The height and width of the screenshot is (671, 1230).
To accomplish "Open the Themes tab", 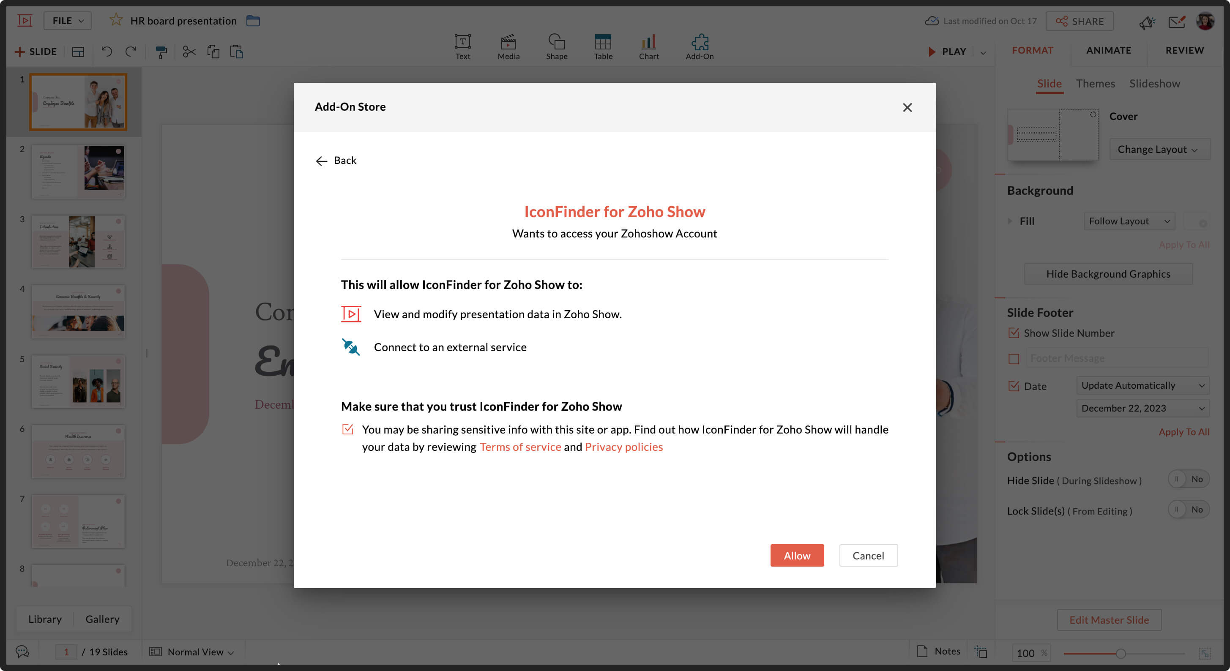I will click(x=1095, y=84).
